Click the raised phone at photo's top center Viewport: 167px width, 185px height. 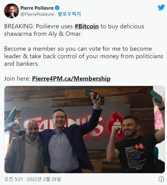click(92, 94)
